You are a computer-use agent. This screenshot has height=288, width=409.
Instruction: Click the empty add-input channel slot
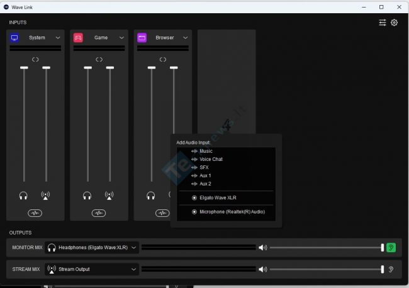(x=227, y=82)
